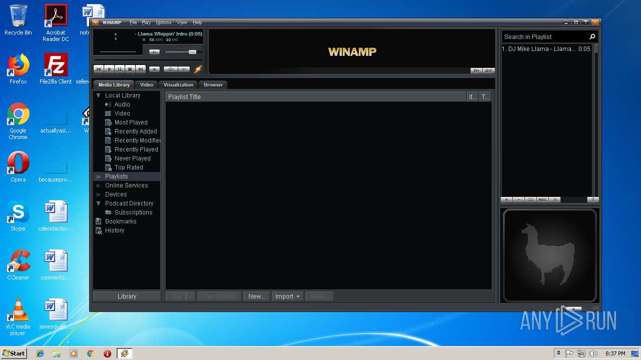This screenshot has width=641, height=360.
Task: Select Most Played view
Action: pyautogui.click(x=131, y=122)
